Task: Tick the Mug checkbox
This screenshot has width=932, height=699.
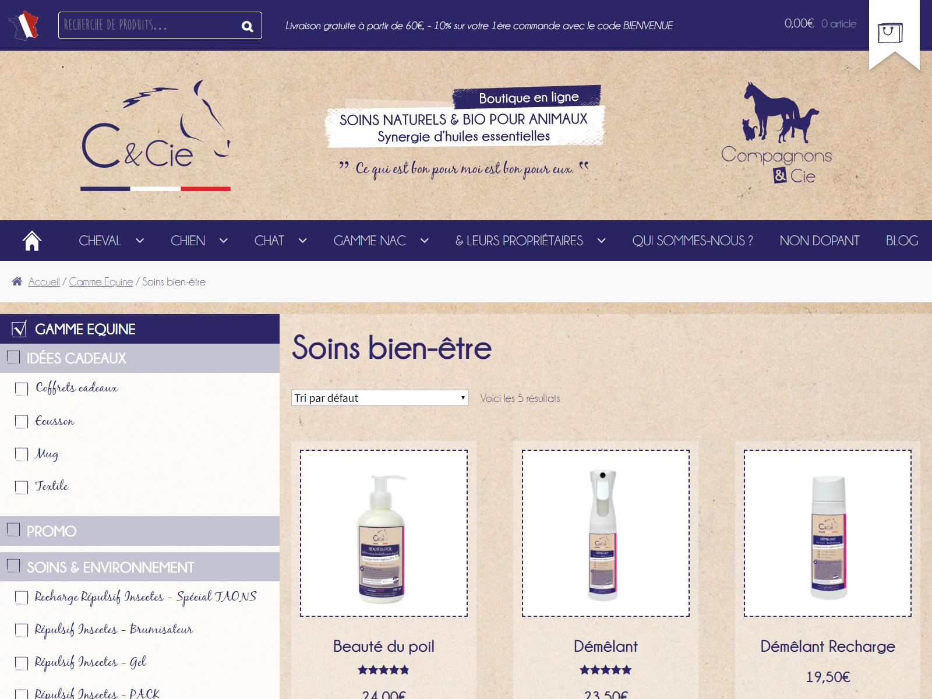Action: pos(22,454)
